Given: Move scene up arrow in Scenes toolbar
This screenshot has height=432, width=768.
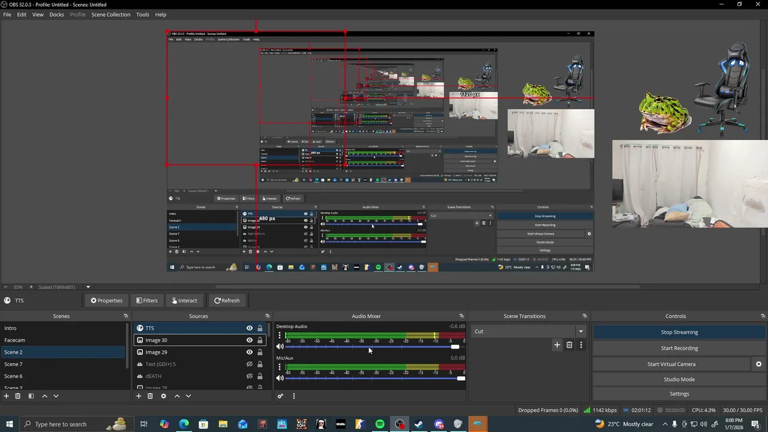Looking at the screenshot, I should pos(44,396).
